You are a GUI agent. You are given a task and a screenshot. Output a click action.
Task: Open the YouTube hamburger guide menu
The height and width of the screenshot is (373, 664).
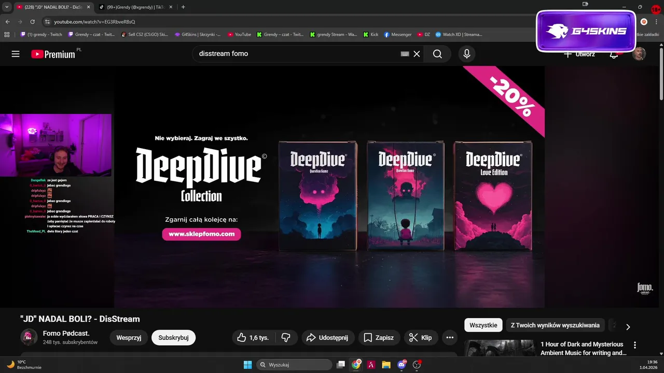click(16, 54)
